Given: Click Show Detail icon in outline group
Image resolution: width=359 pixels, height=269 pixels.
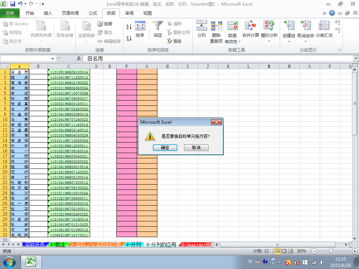Looking at the screenshot, I should (338, 22).
